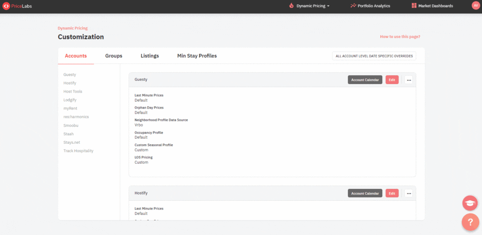Switch to the Listings tab
Screen dimensions: 482x235
click(150, 56)
